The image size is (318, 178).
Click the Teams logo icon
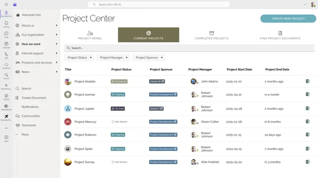pos(15,4)
